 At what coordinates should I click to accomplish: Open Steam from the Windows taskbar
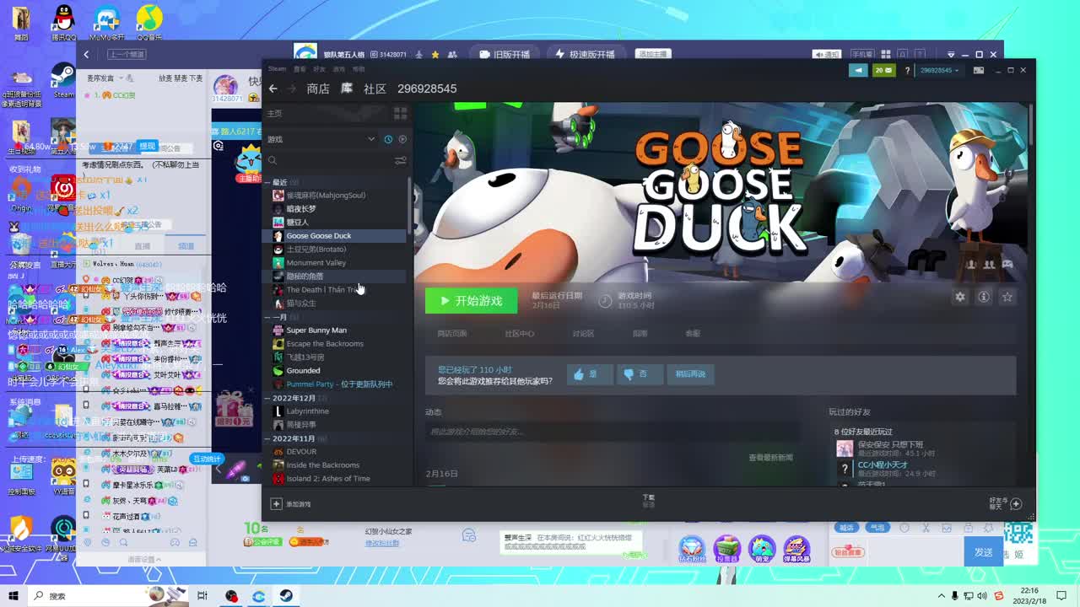click(287, 596)
